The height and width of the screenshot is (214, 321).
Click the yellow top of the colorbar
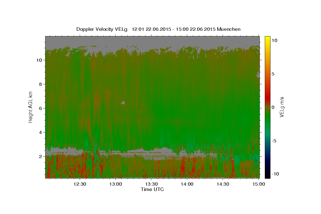(x=267, y=38)
